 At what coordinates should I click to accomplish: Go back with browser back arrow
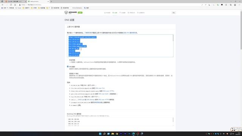pos(3,5)
